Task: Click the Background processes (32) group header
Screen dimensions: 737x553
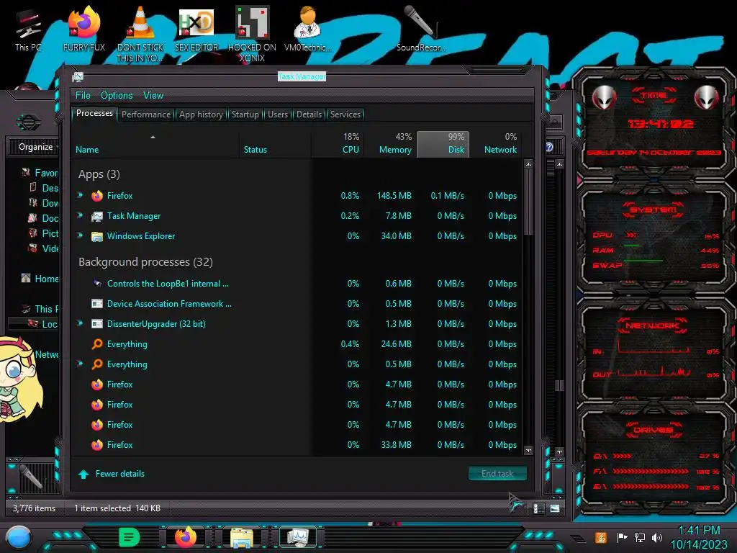Action: tap(145, 262)
